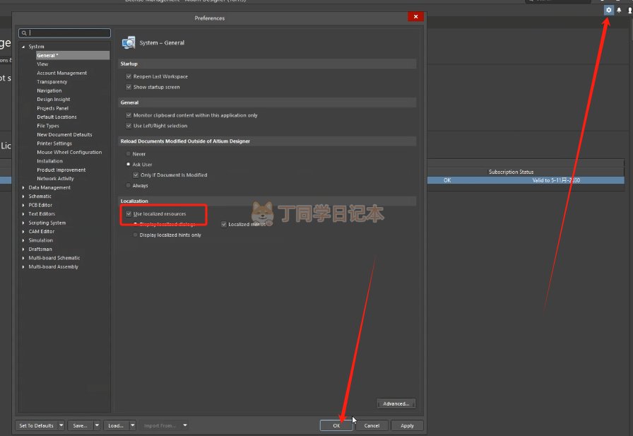
Task: Click the Set To Defaults button
Action: (x=36, y=425)
